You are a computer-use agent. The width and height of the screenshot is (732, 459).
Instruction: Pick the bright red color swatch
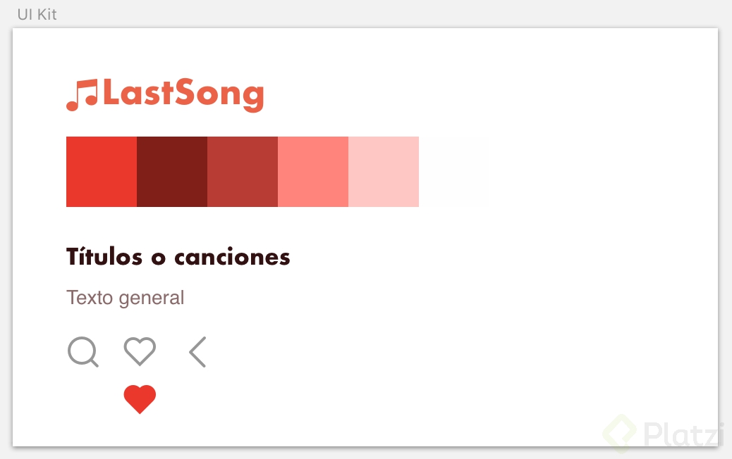(102, 172)
